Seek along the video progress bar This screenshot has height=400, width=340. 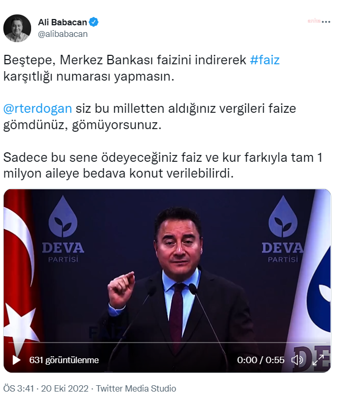pos(167,343)
